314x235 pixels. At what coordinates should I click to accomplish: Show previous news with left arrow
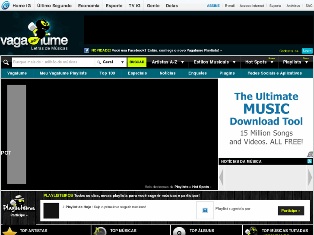click(221, 177)
